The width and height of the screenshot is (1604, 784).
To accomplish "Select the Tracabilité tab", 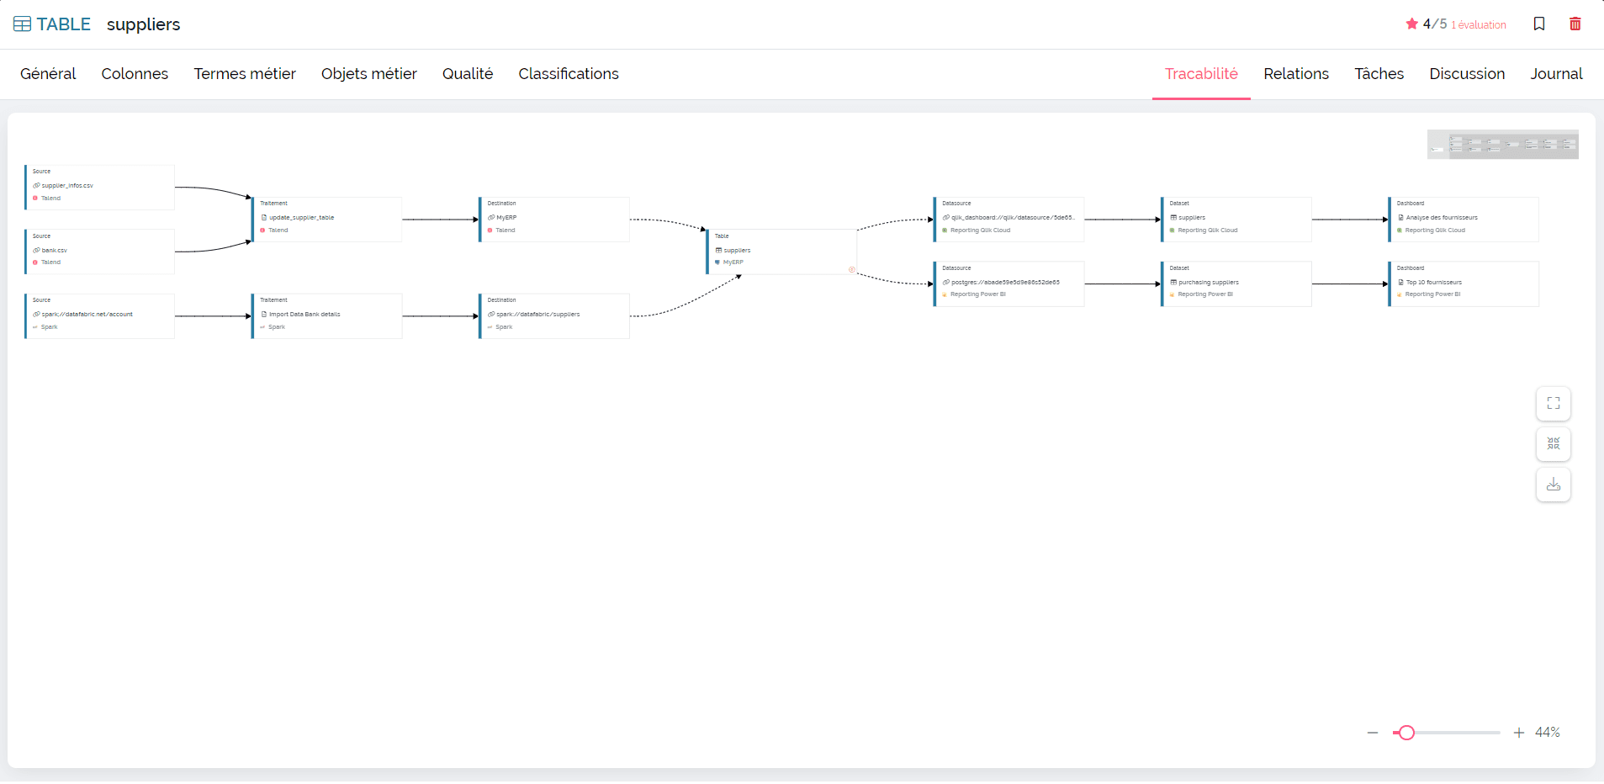I will click(x=1201, y=74).
